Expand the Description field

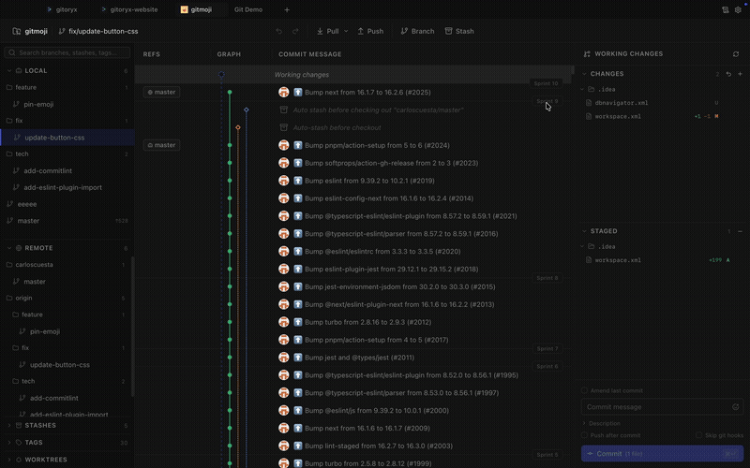(584, 423)
